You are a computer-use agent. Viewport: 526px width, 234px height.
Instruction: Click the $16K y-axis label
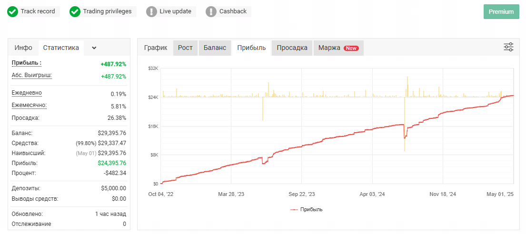click(153, 127)
